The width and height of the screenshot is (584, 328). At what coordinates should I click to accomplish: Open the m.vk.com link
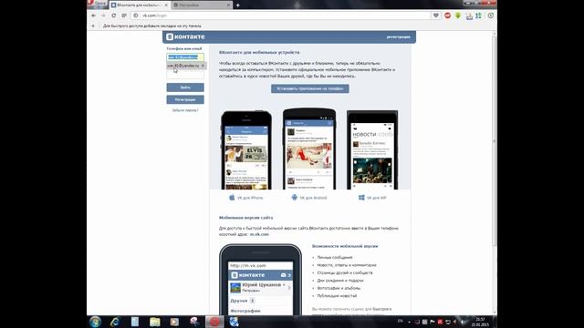tap(259, 234)
